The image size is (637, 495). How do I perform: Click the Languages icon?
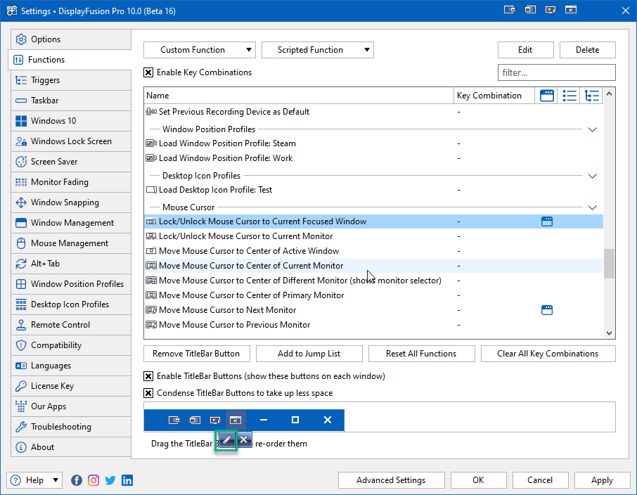pyautogui.click(x=20, y=366)
